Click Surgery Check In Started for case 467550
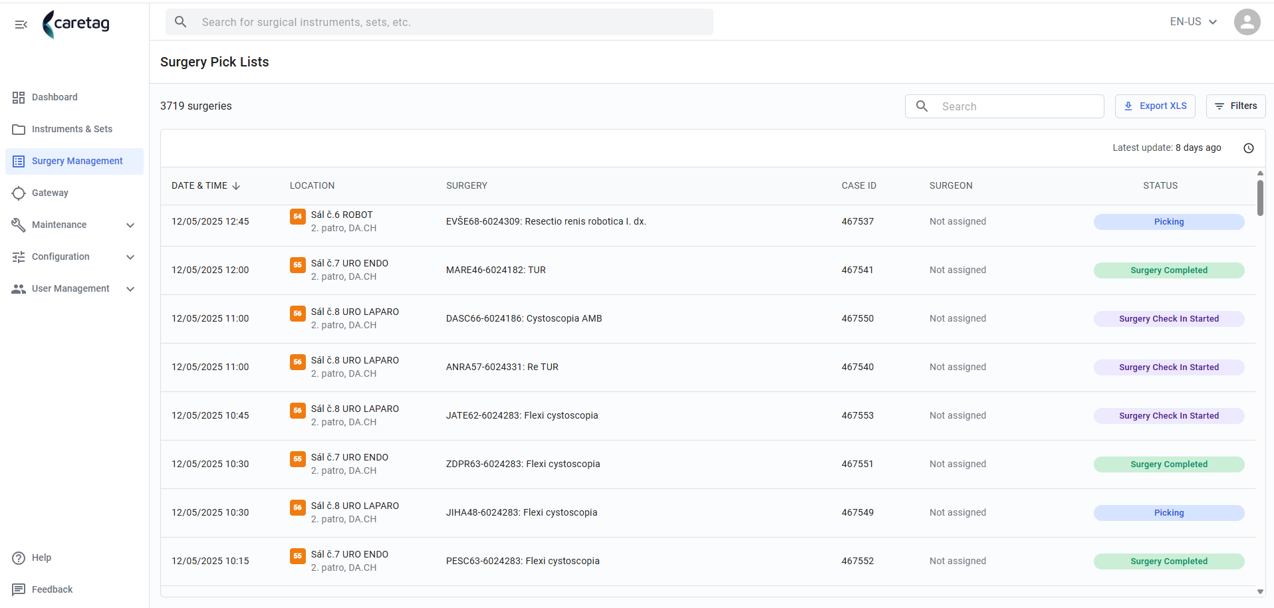The width and height of the screenshot is (1274, 608). coord(1169,319)
